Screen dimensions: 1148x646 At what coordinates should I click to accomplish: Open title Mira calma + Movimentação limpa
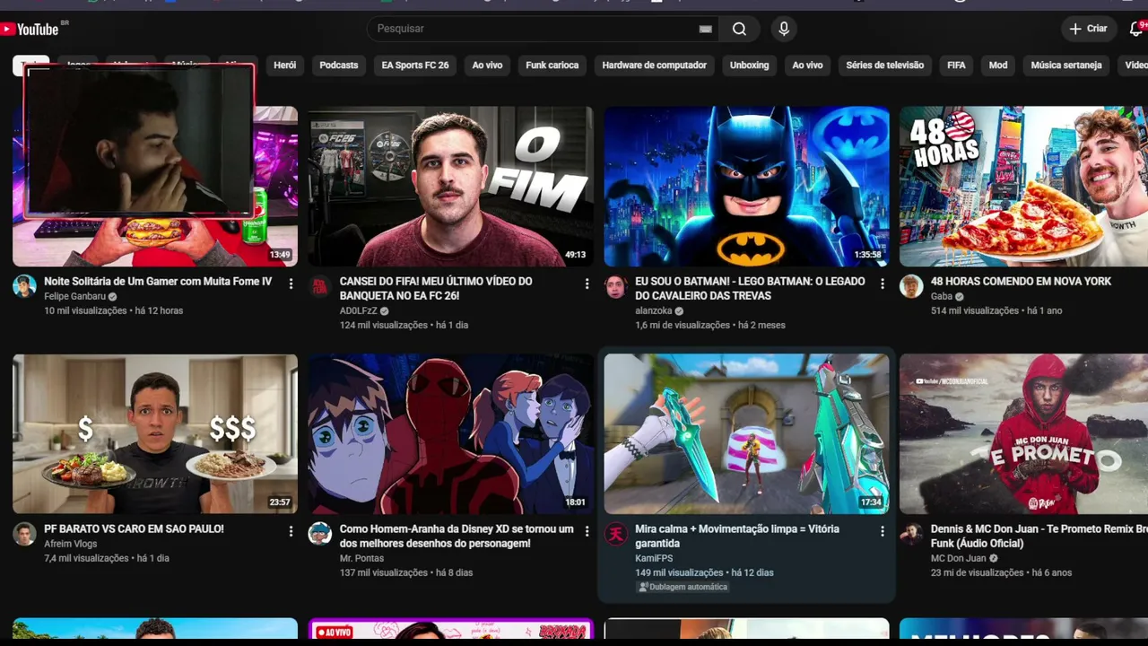(x=737, y=537)
